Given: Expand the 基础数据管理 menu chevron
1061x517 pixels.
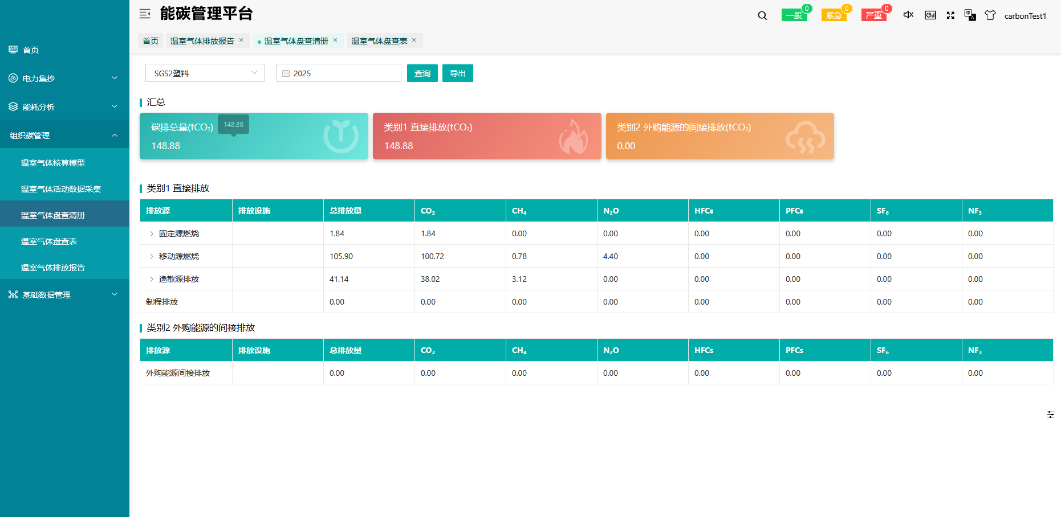Looking at the screenshot, I should click(115, 294).
